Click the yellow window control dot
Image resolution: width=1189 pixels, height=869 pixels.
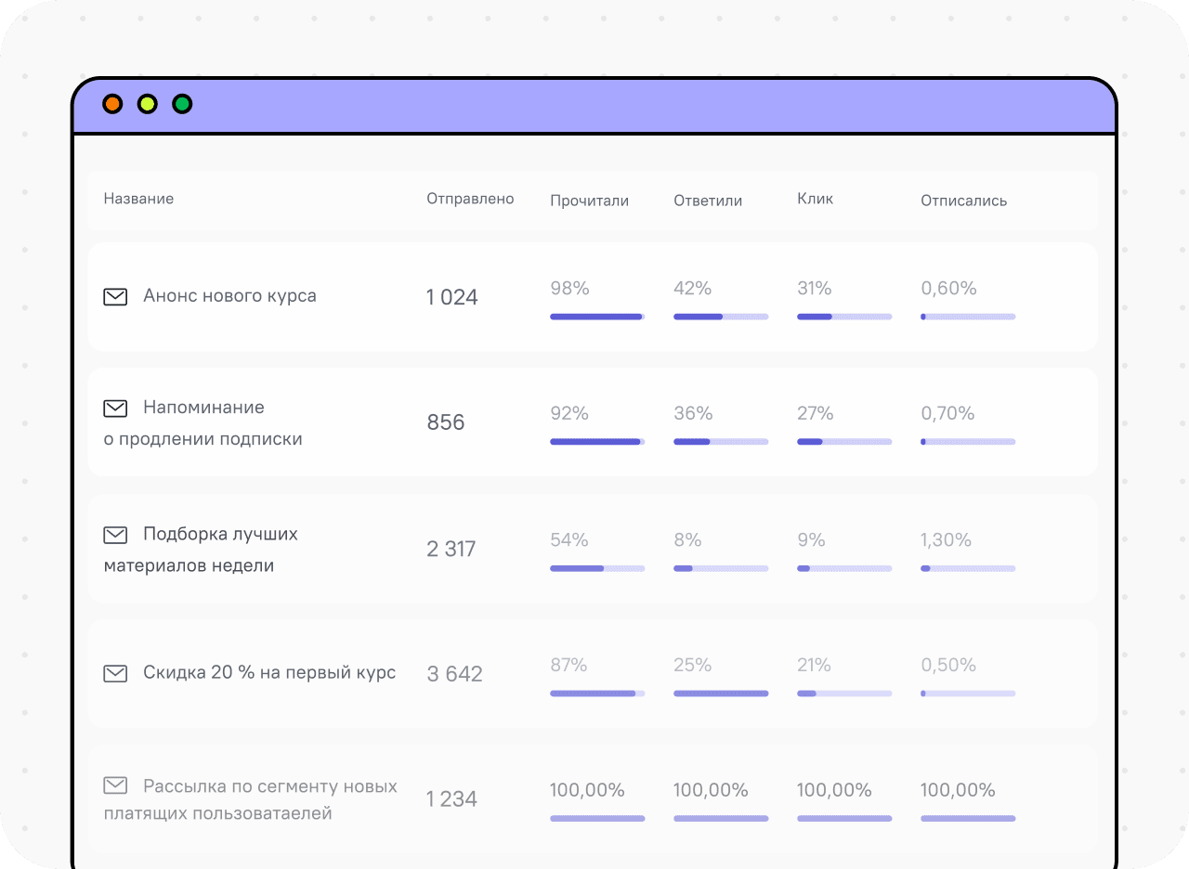148,104
